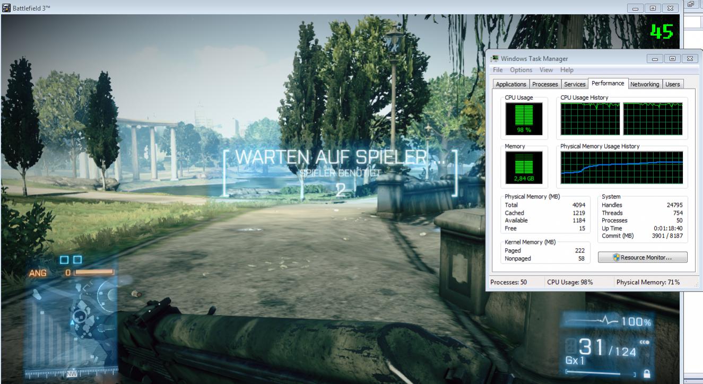Image resolution: width=703 pixels, height=384 pixels.
Task: Click the Up Time value 0:01:18:40
Action: pos(668,228)
